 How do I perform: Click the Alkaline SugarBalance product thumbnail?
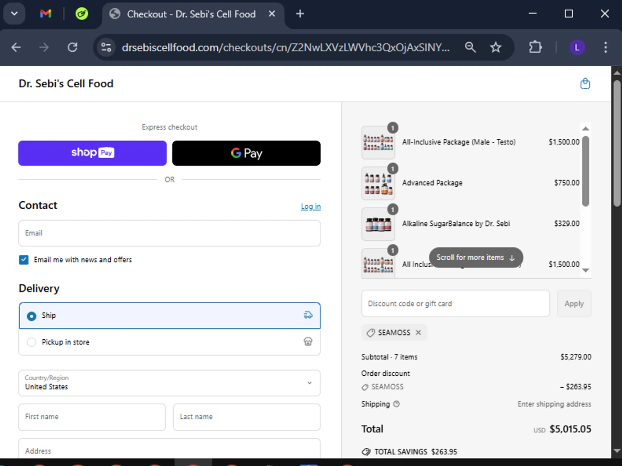pyautogui.click(x=378, y=224)
